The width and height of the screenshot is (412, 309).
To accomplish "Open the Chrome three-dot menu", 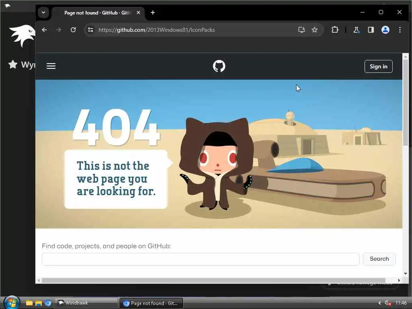I will pyautogui.click(x=400, y=30).
